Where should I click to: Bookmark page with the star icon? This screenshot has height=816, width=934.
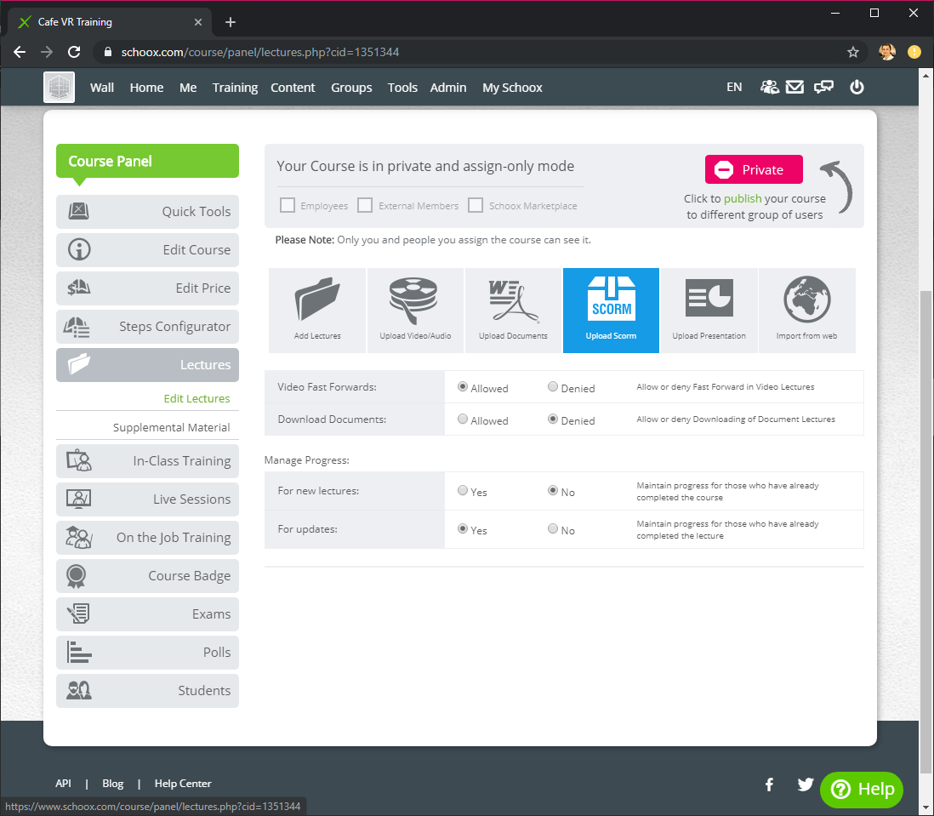(x=853, y=53)
